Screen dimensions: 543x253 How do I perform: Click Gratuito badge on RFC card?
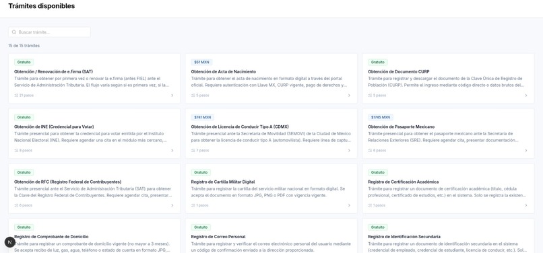[24, 172]
